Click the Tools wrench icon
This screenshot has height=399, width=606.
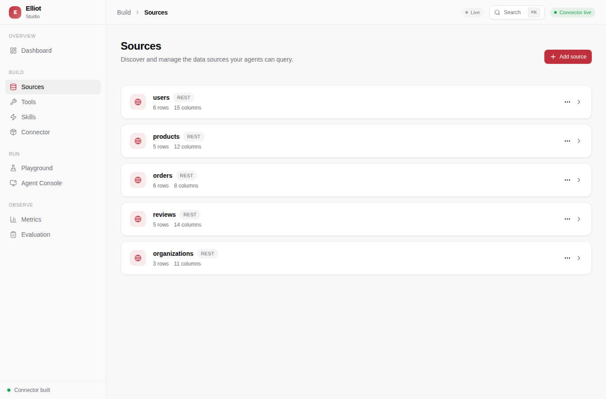13,102
